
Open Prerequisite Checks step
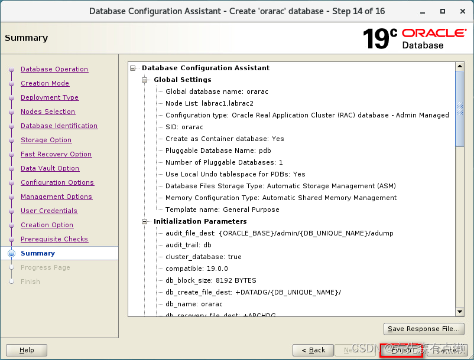coord(54,239)
